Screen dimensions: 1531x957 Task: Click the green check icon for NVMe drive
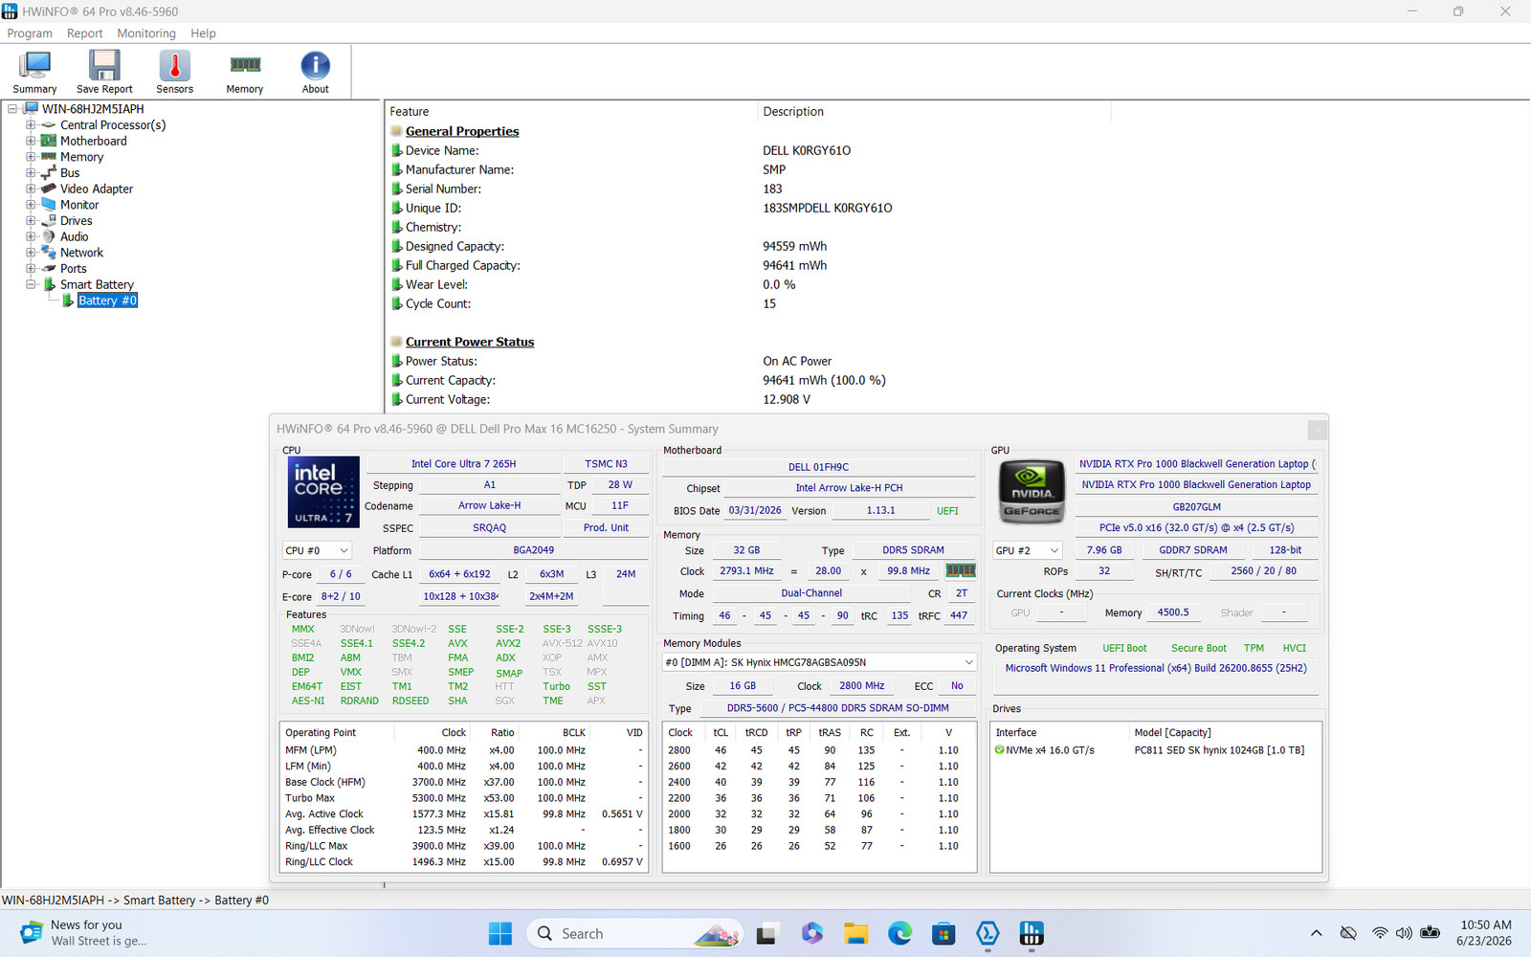(999, 750)
